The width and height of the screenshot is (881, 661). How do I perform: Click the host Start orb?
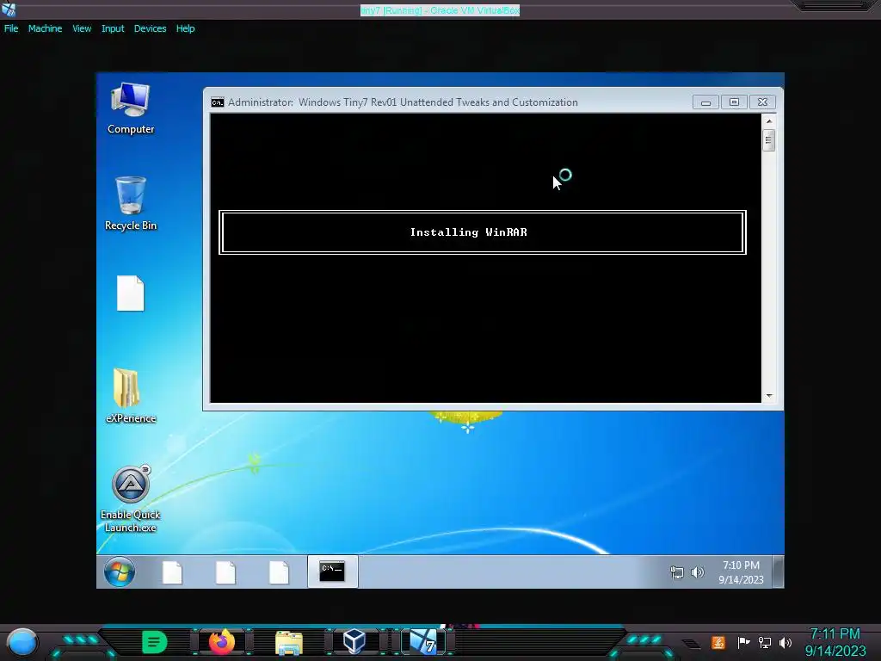pyautogui.click(x=22, y=643)
